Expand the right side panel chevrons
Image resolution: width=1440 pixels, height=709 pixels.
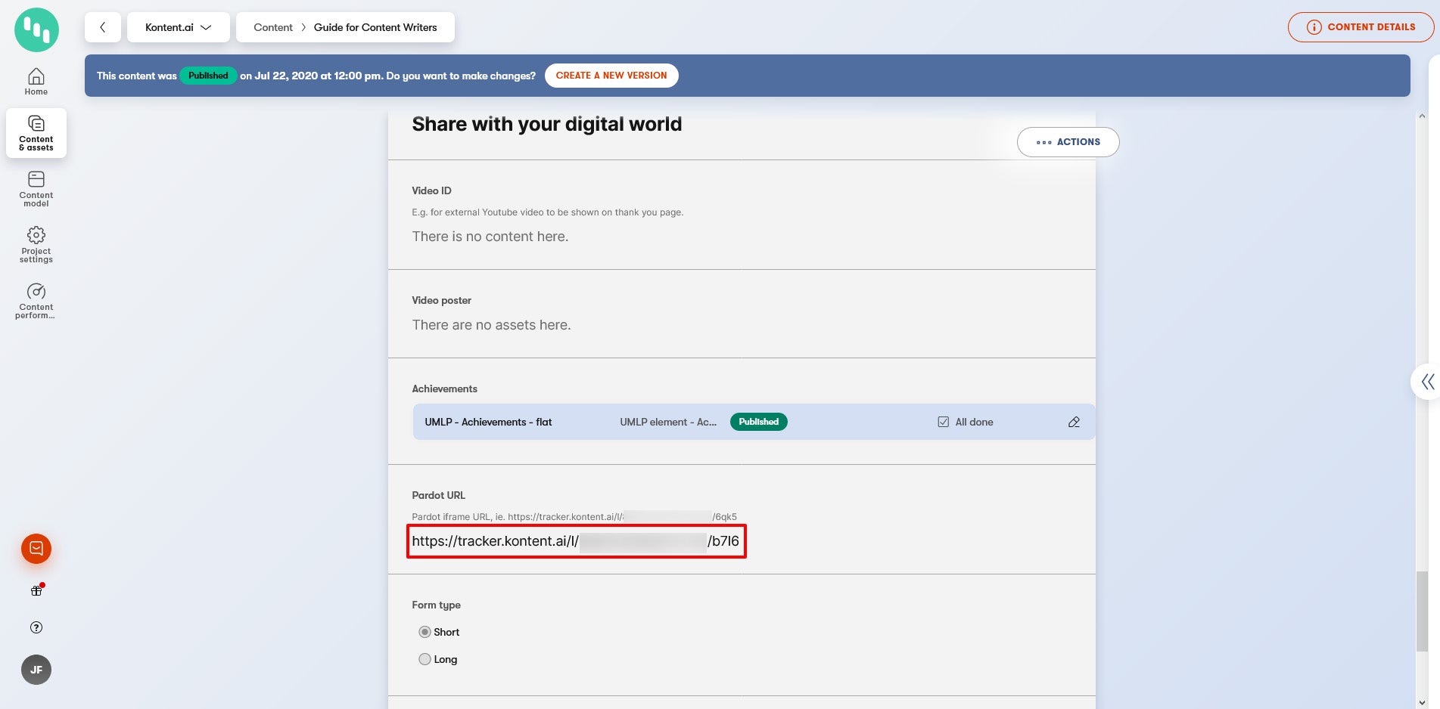coord(1427,382)
